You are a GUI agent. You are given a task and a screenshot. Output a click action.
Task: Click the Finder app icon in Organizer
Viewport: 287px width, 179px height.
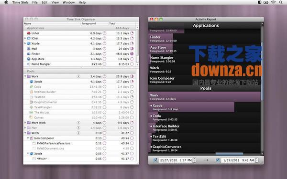(x=29, y=53)
